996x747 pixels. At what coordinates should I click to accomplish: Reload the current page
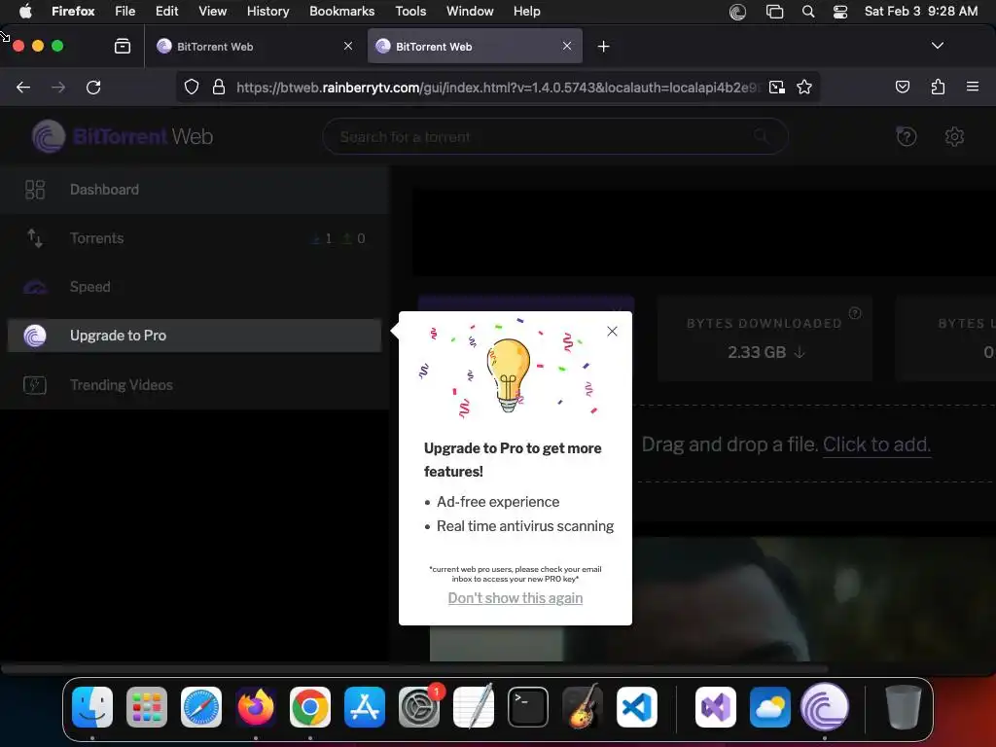point(93,87)
